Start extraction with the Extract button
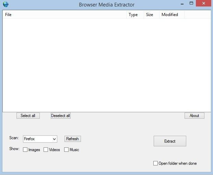The width and height of the screenshot is (213, 175). coord(170,141)
